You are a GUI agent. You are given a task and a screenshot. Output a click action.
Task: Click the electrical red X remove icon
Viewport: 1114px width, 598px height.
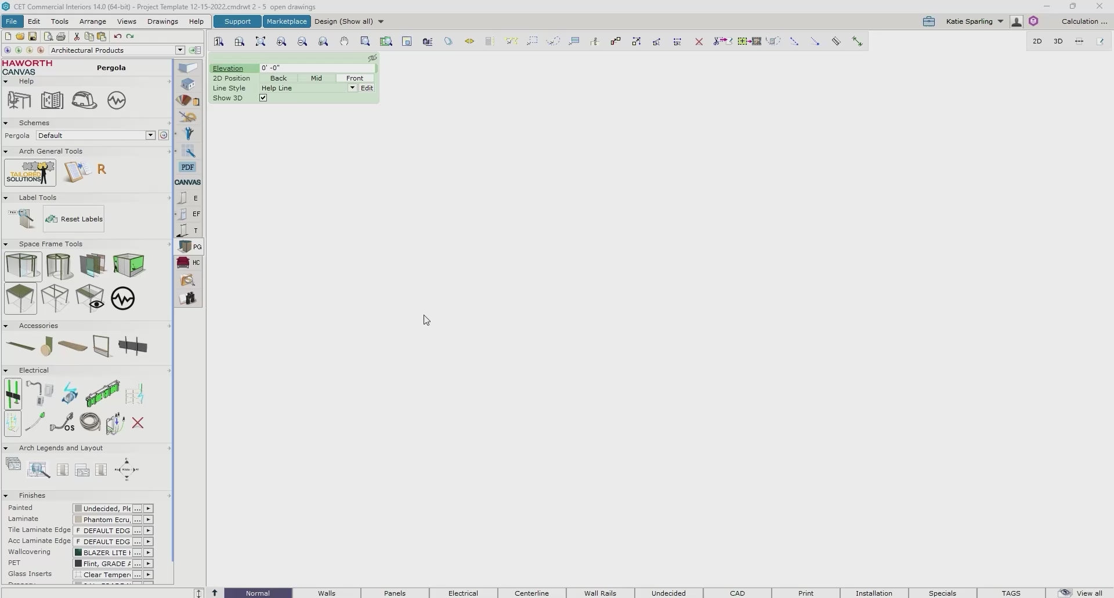[138, 423]
